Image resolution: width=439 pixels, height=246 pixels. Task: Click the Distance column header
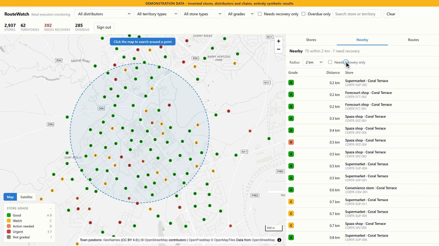pyautogui.click(x=333, y=73)
